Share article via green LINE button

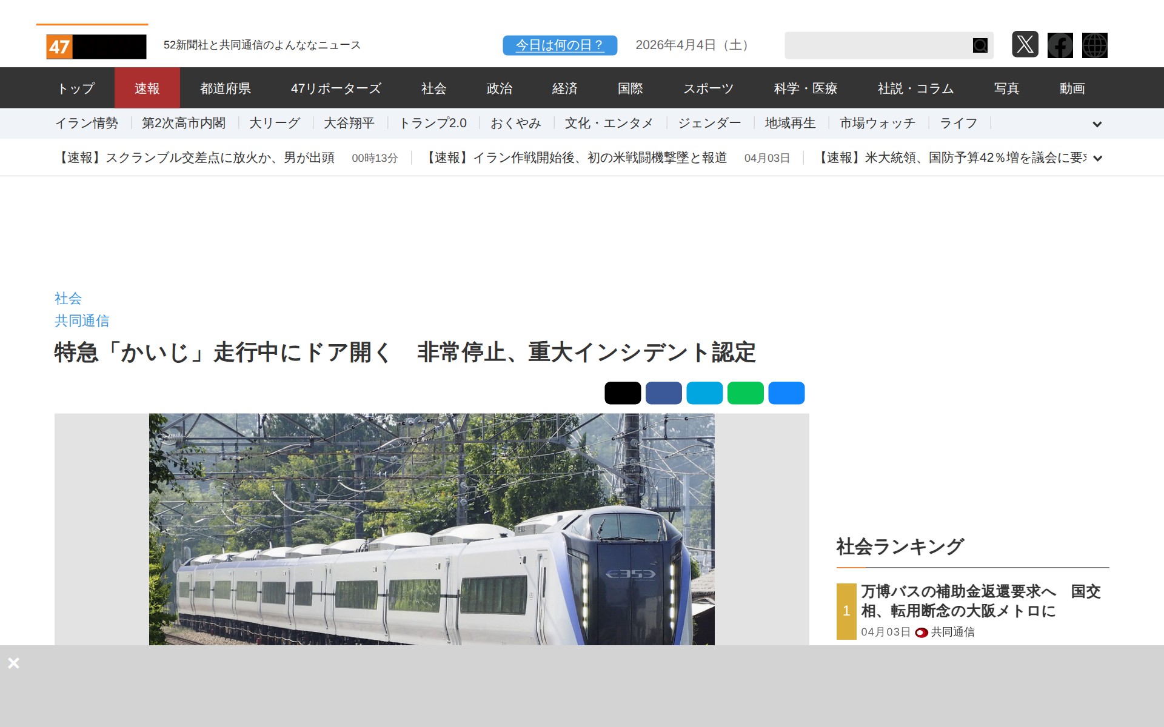tap(745, 393)
